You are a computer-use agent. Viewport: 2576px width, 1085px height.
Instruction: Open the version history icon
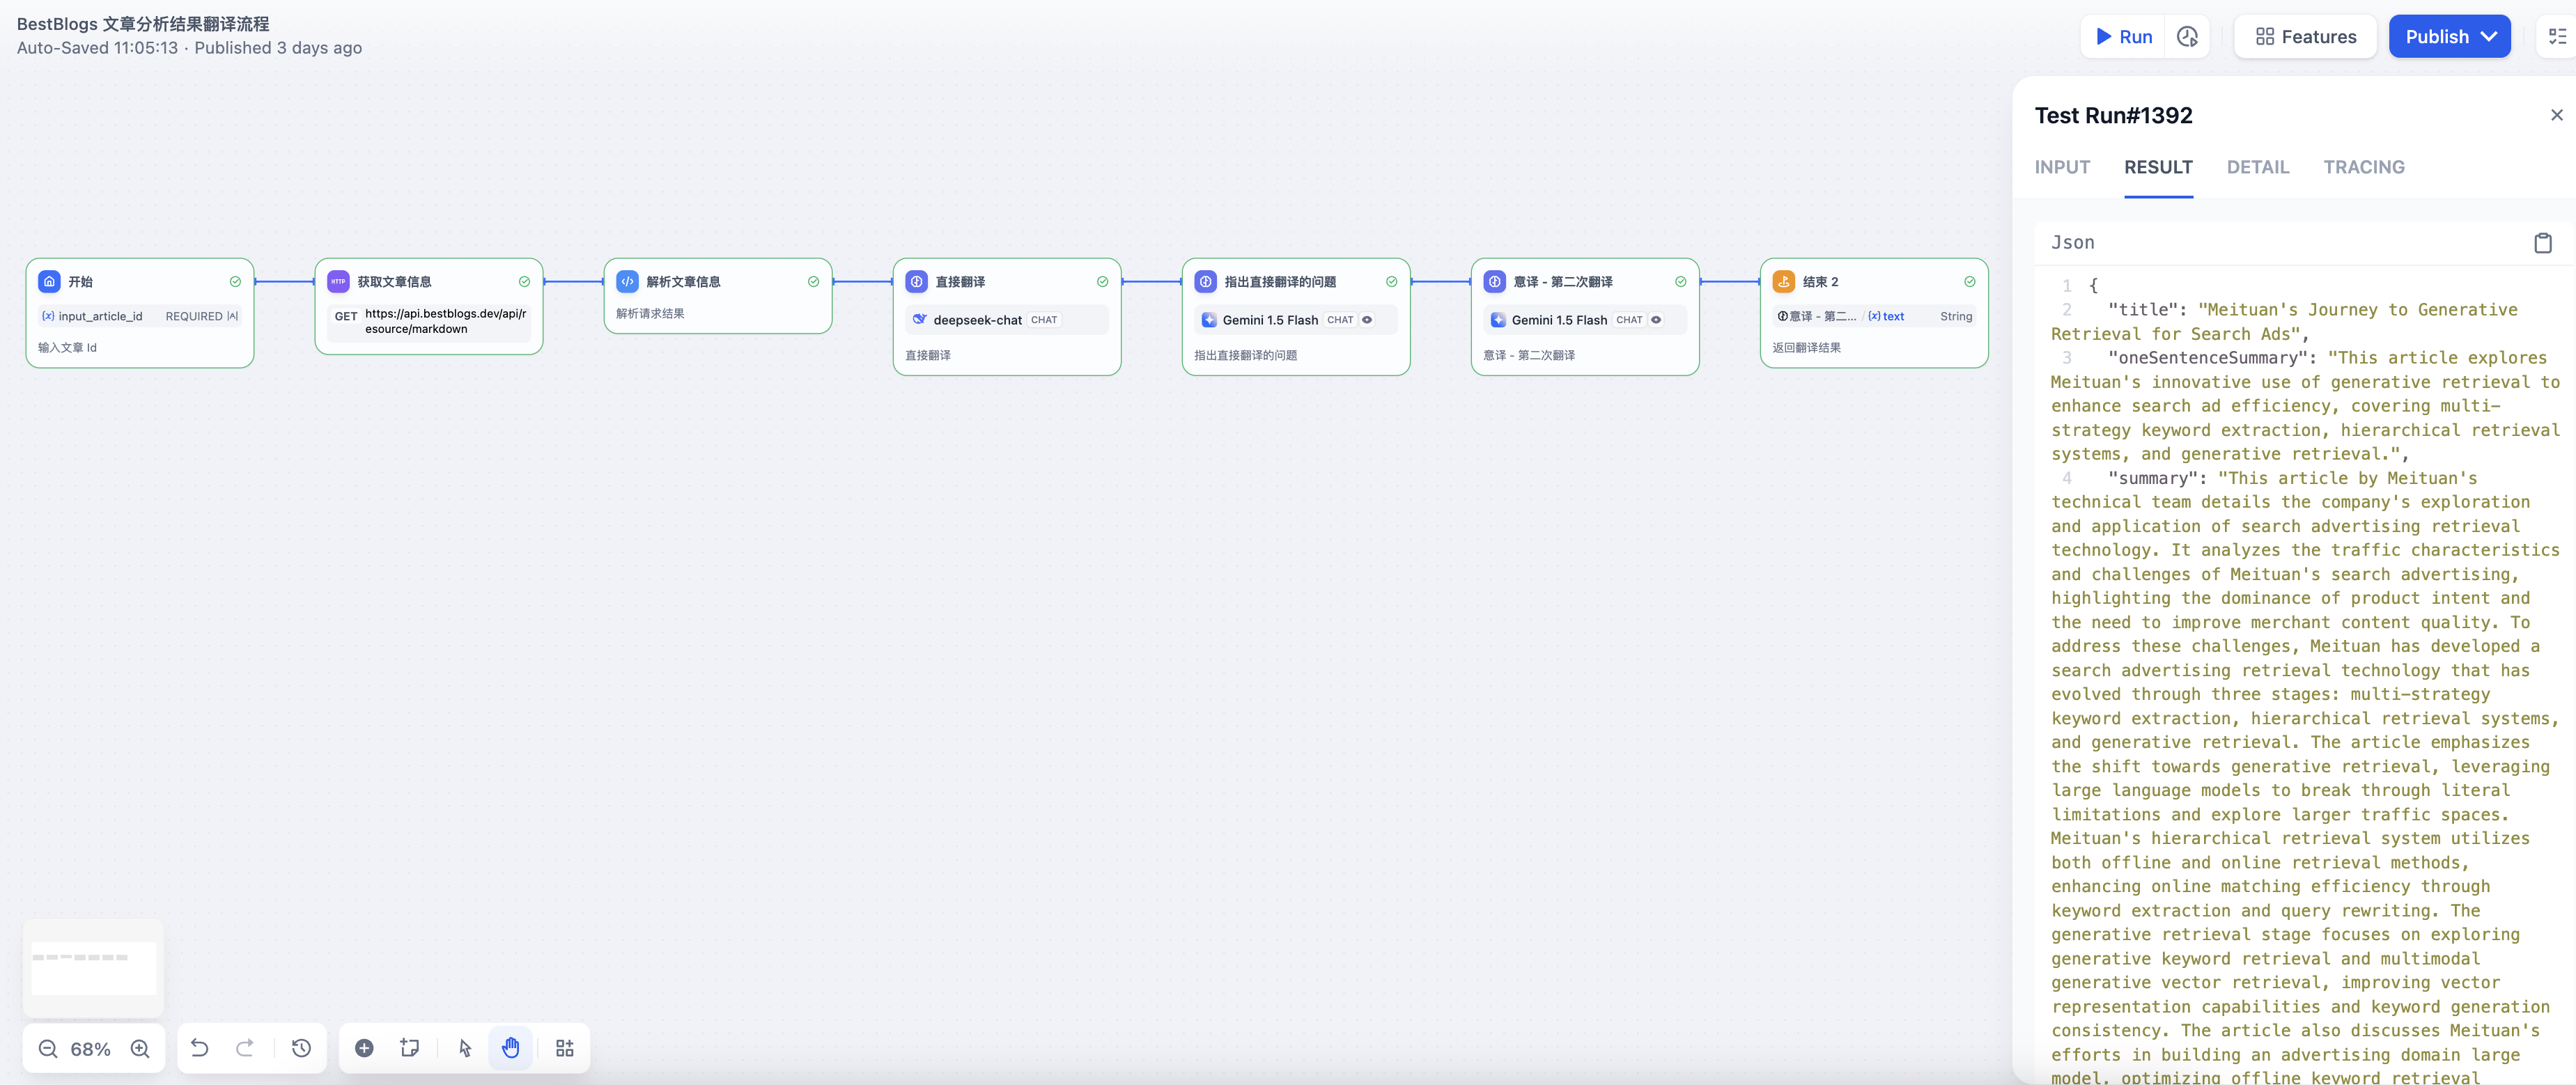coord(301,1048)
